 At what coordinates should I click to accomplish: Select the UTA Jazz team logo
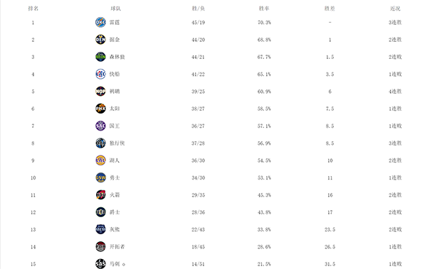(100, 212)
